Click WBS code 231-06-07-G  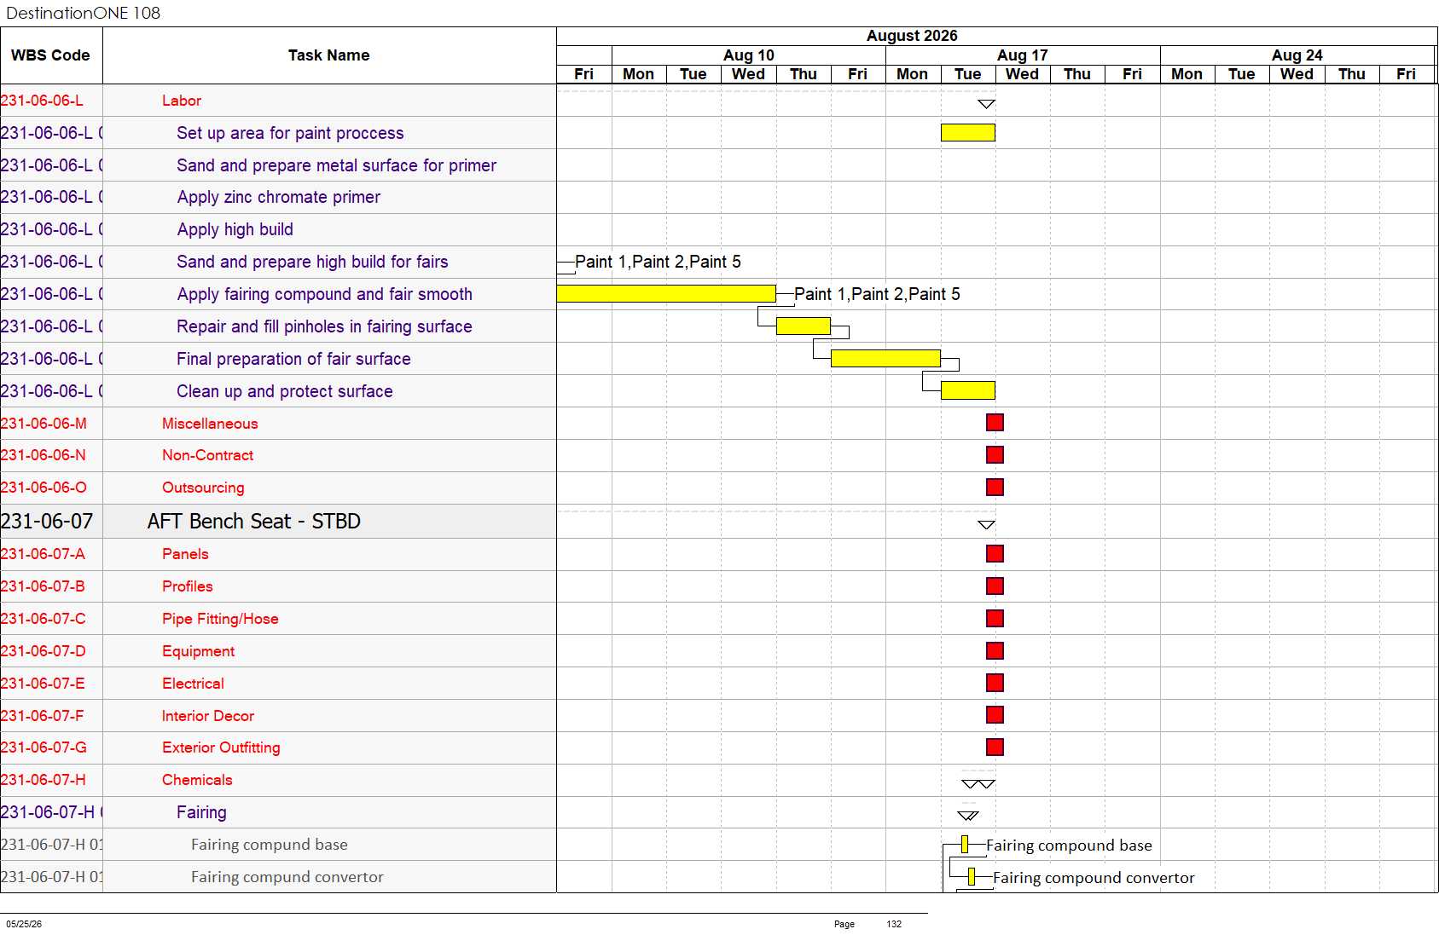click(44, 747)
